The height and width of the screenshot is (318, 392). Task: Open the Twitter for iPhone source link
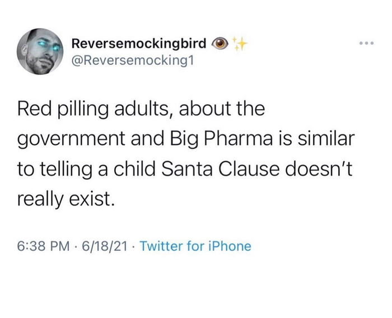pyautogui.click(x=195, y=245)
